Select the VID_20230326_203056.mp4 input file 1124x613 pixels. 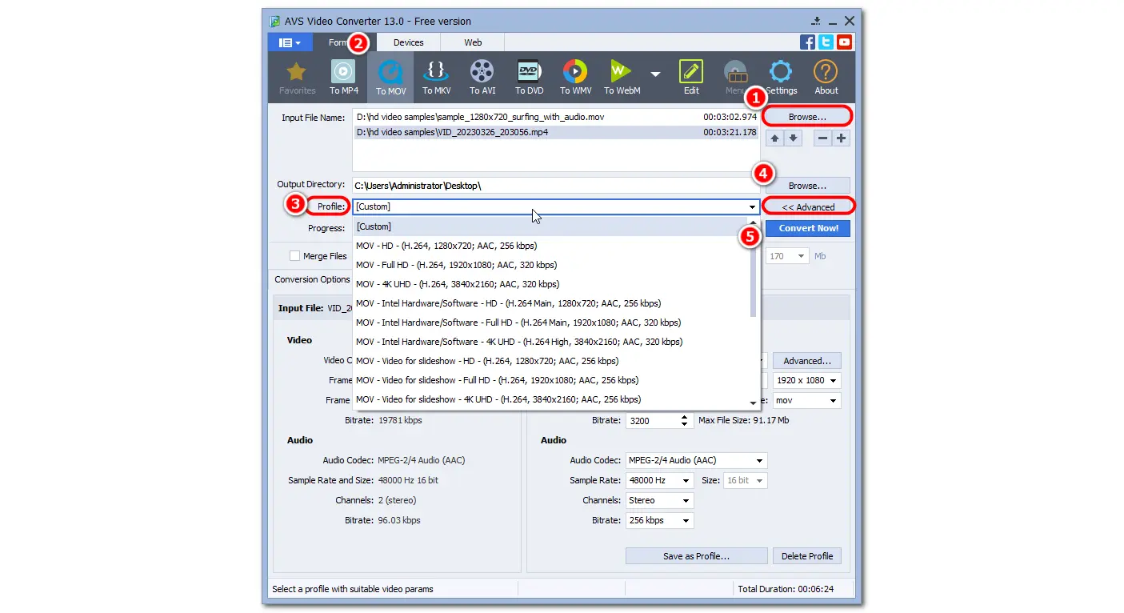pos(555,132)
